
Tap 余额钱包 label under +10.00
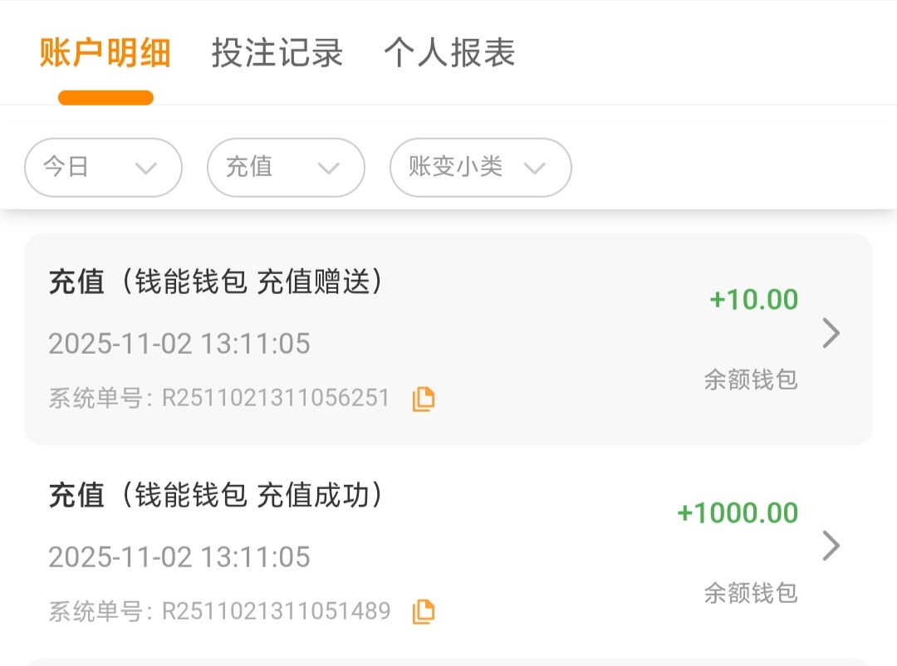[751, 380]
